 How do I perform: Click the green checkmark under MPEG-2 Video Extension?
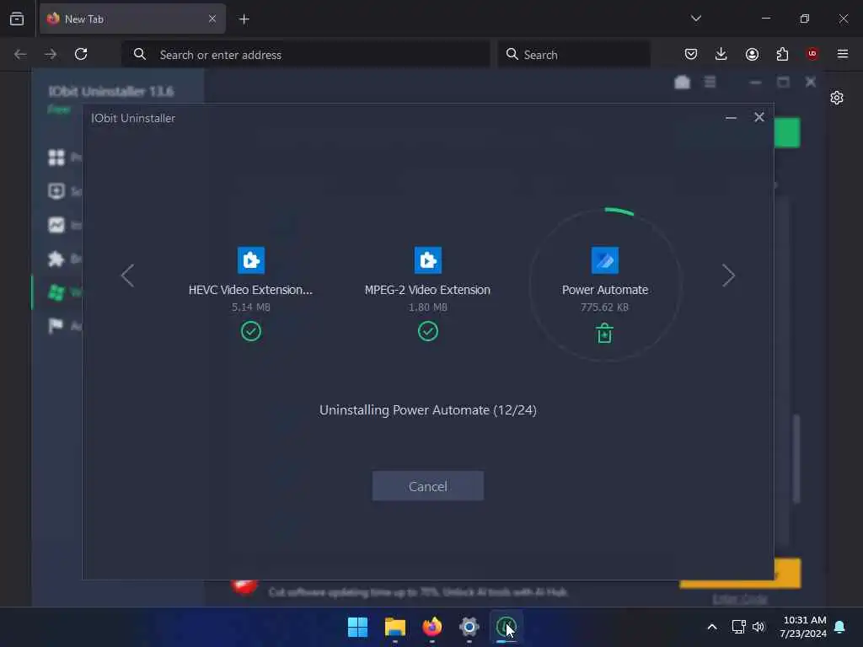coord(427,331)
